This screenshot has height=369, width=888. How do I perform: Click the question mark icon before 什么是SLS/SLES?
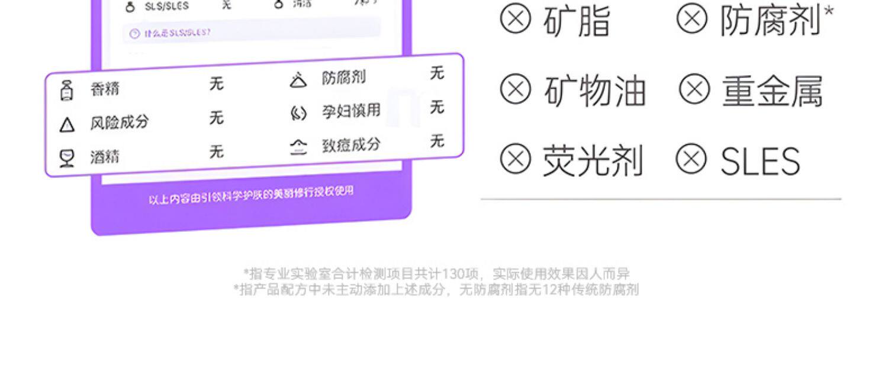coord(134,34)
